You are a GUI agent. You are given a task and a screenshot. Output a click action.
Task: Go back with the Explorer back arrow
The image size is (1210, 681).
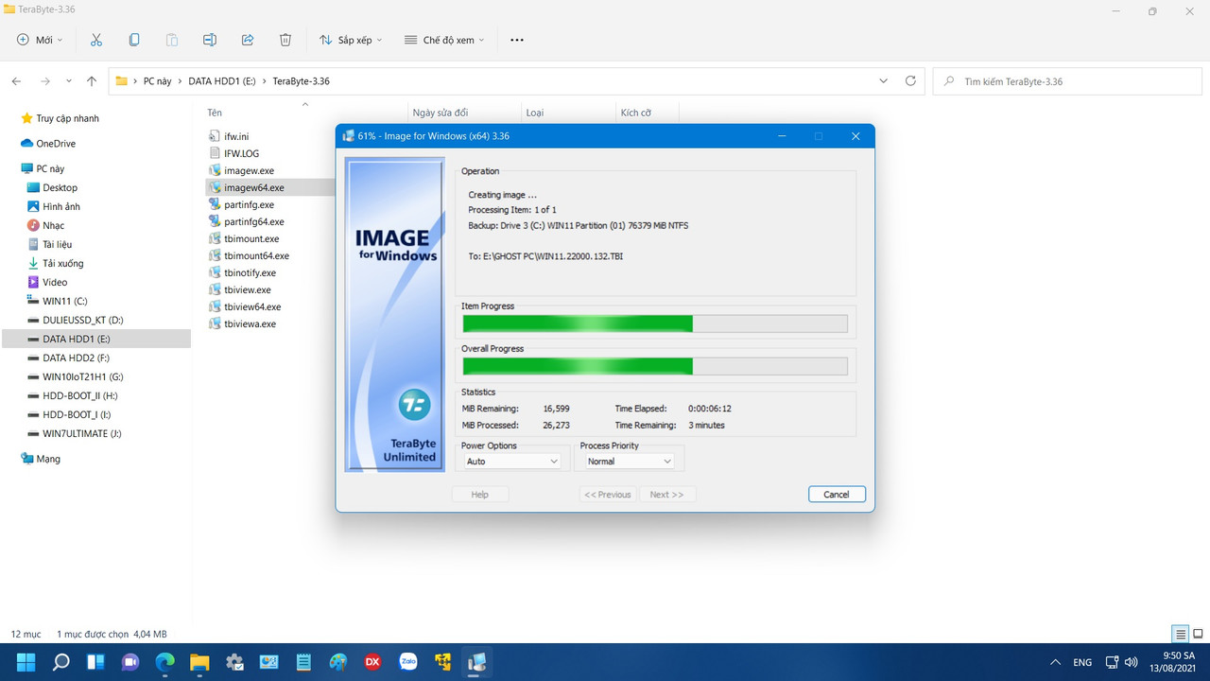tap(17, 81)
